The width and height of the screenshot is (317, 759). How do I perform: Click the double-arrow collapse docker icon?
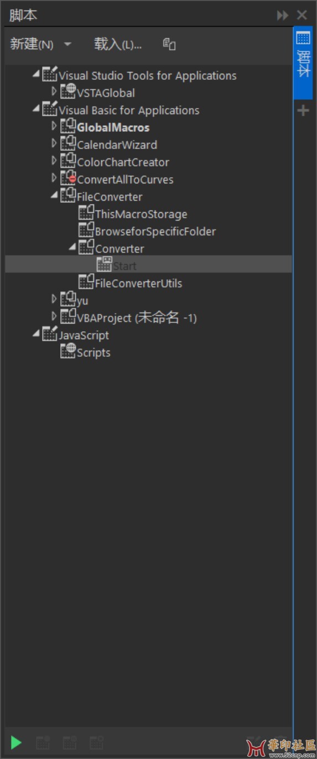pyautogui.click(x=283, y=16)
